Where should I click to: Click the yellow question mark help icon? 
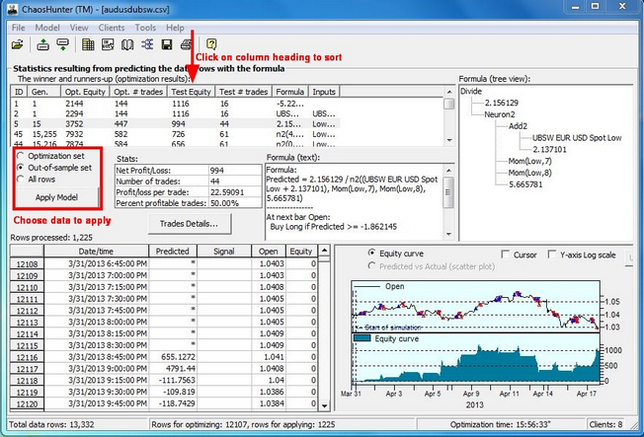point(211,44)
